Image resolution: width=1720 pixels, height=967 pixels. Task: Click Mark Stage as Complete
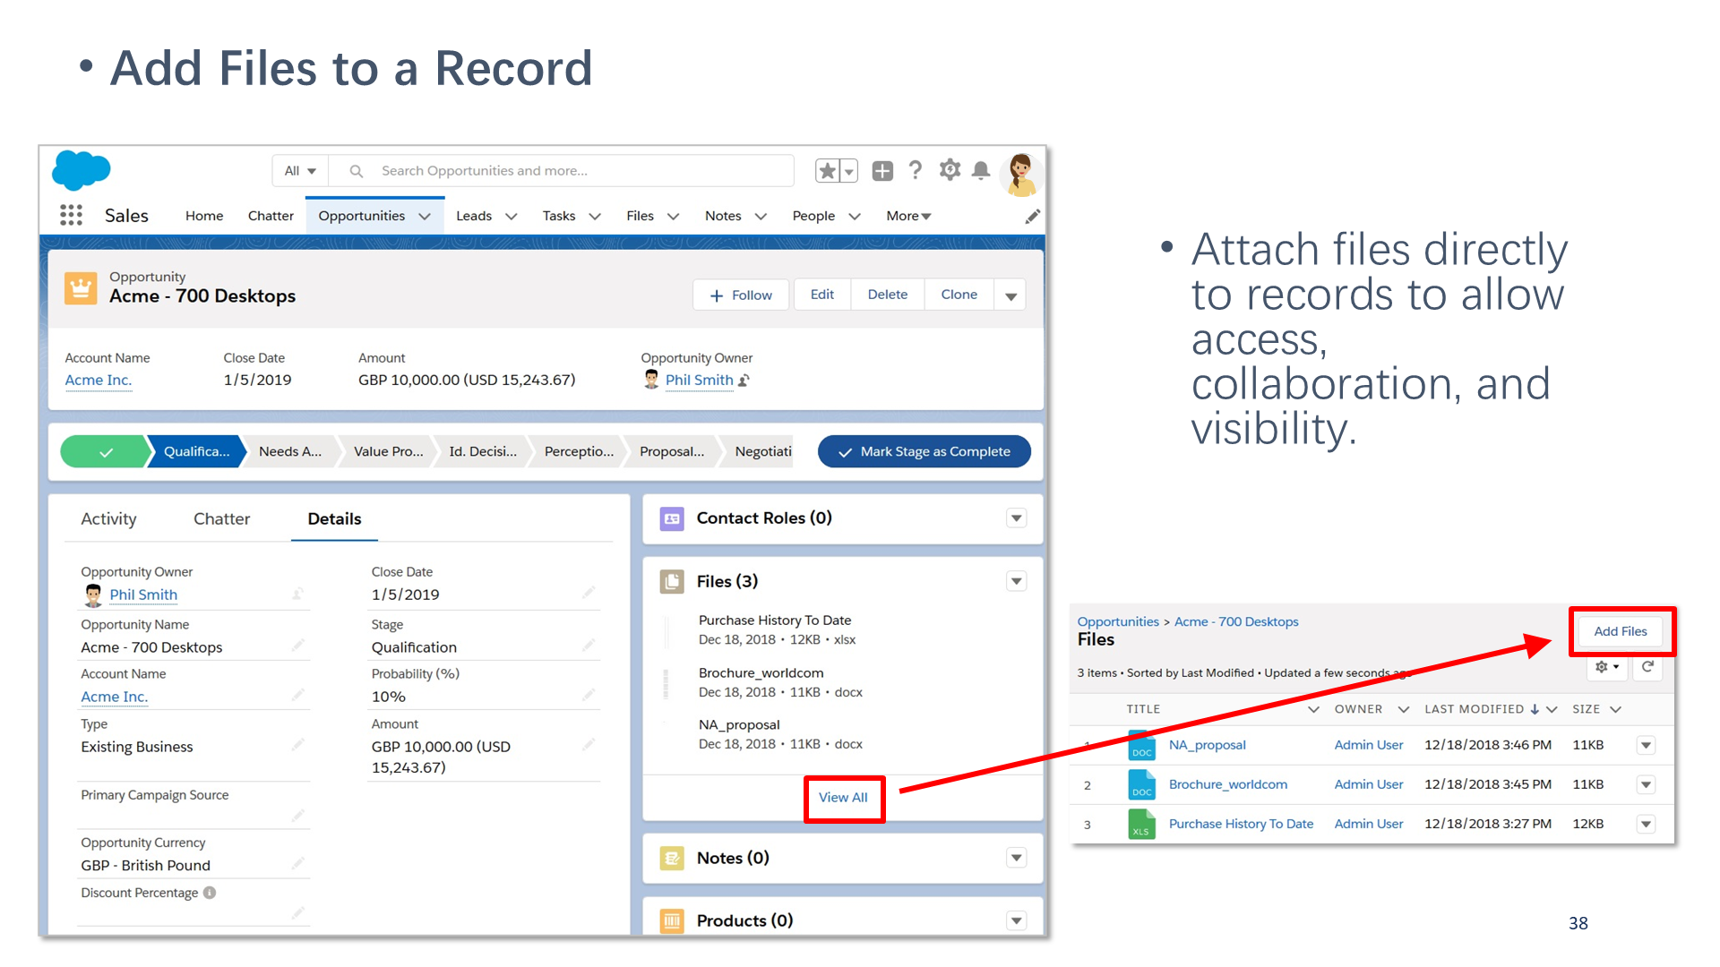(x=924, y=451)
